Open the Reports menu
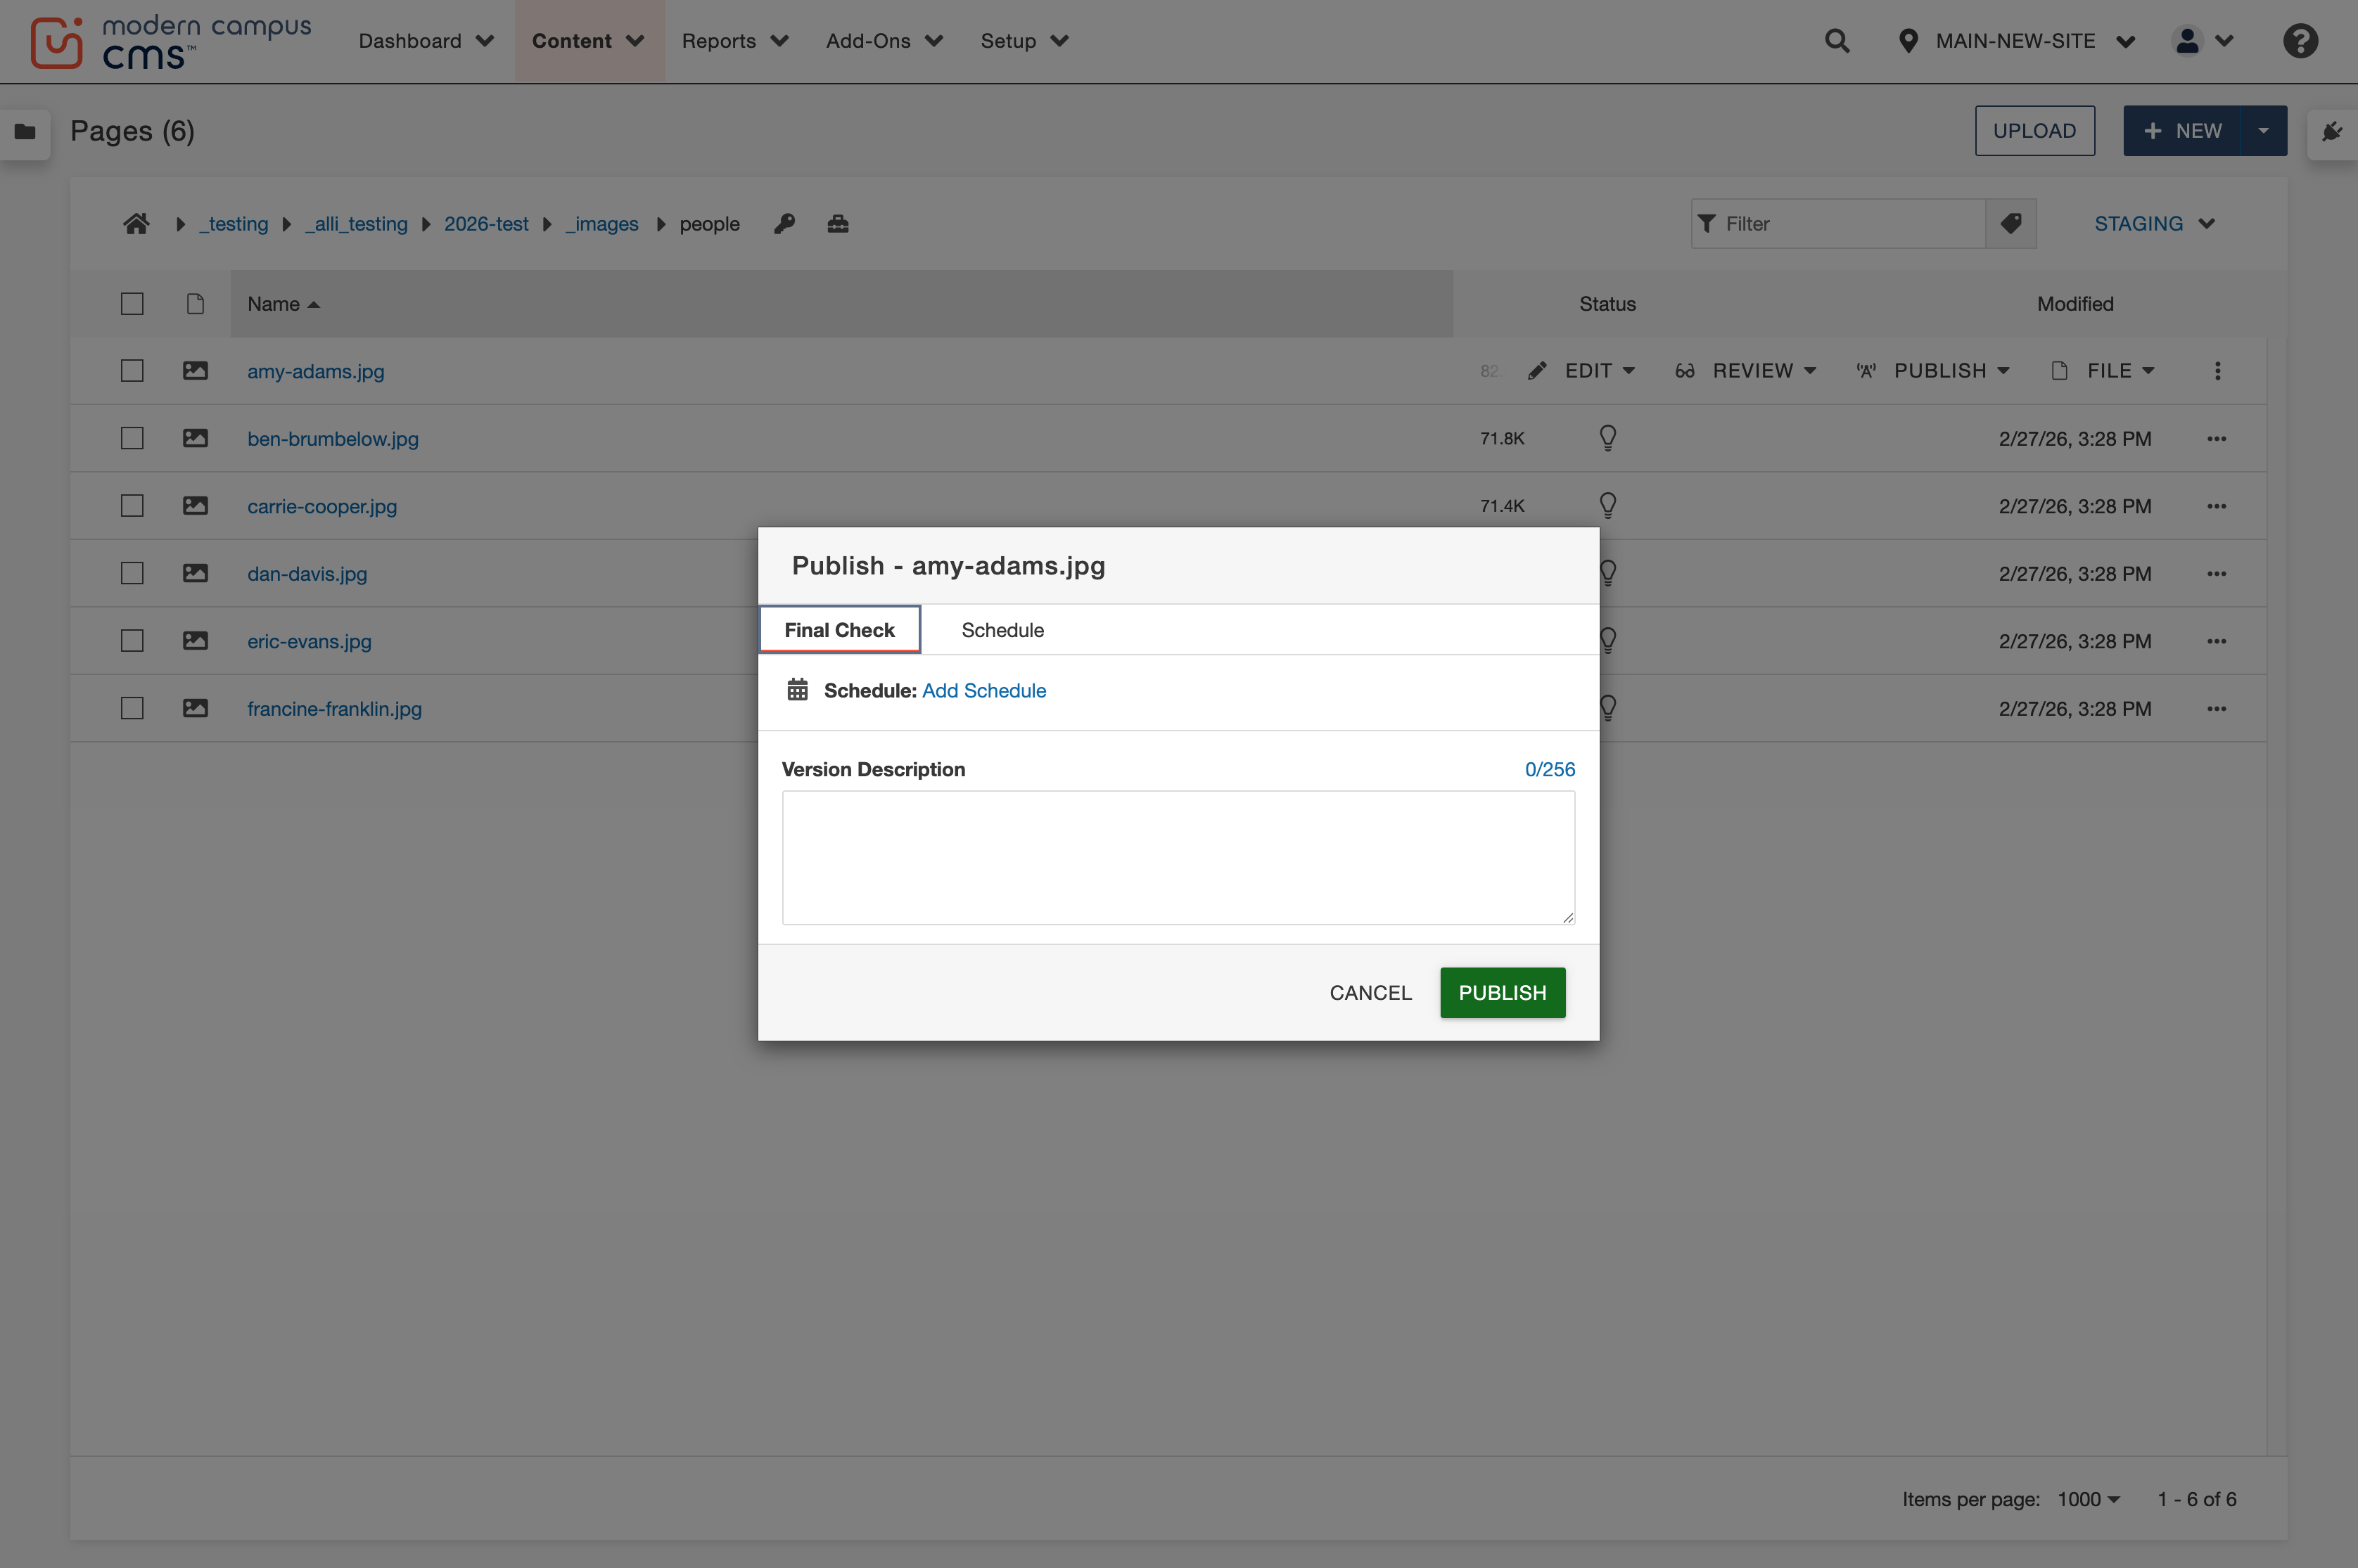This screenshot has width=2358, height=1568. [735, 41]
